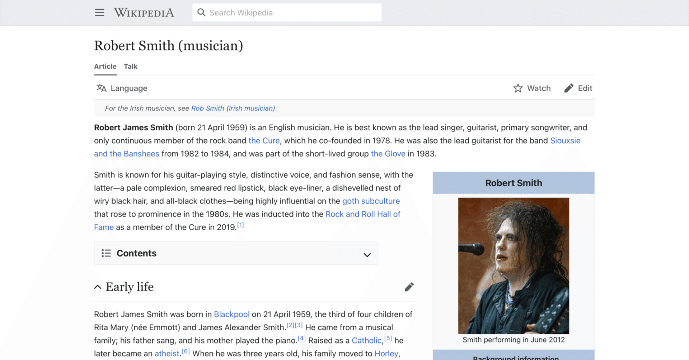Viewport: 689px width, 360px height.
Task: Click infobox title Robert Smith
Action: click(x=514, y=183)
